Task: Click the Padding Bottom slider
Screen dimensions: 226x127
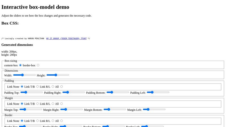Action: click(118, 92)
